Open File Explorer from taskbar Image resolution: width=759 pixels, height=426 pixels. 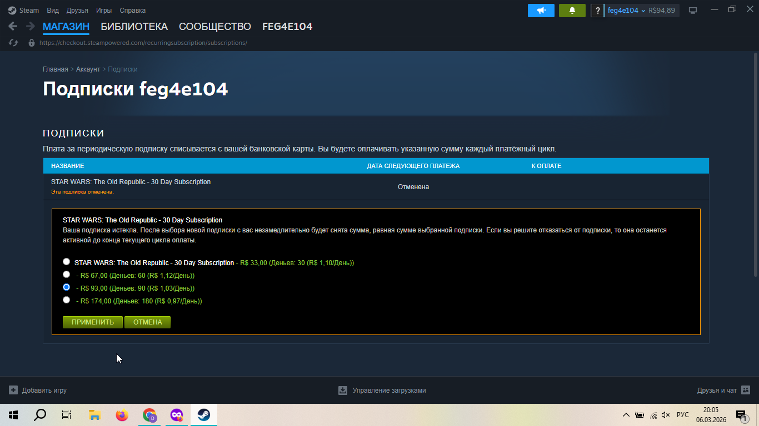coord(94,415)
